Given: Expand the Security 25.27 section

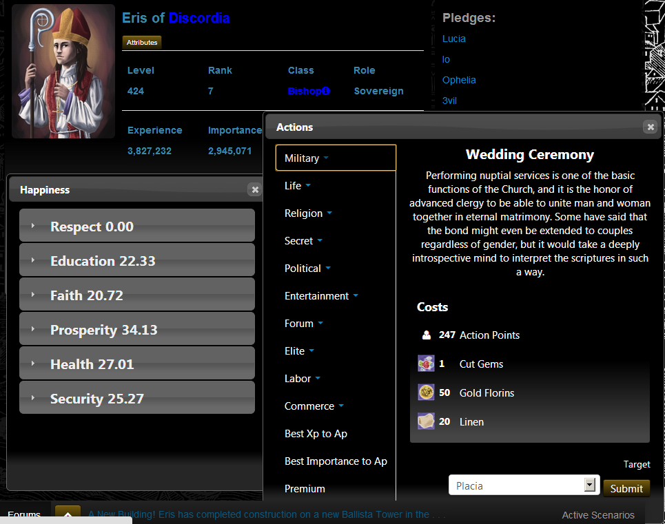Looking at the screenshot, I should (137, 398).
